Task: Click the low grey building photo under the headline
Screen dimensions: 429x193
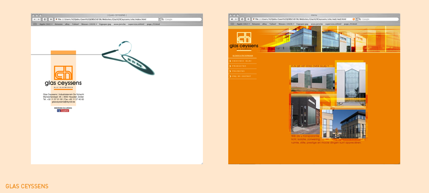Action: [x=312, y=80]
